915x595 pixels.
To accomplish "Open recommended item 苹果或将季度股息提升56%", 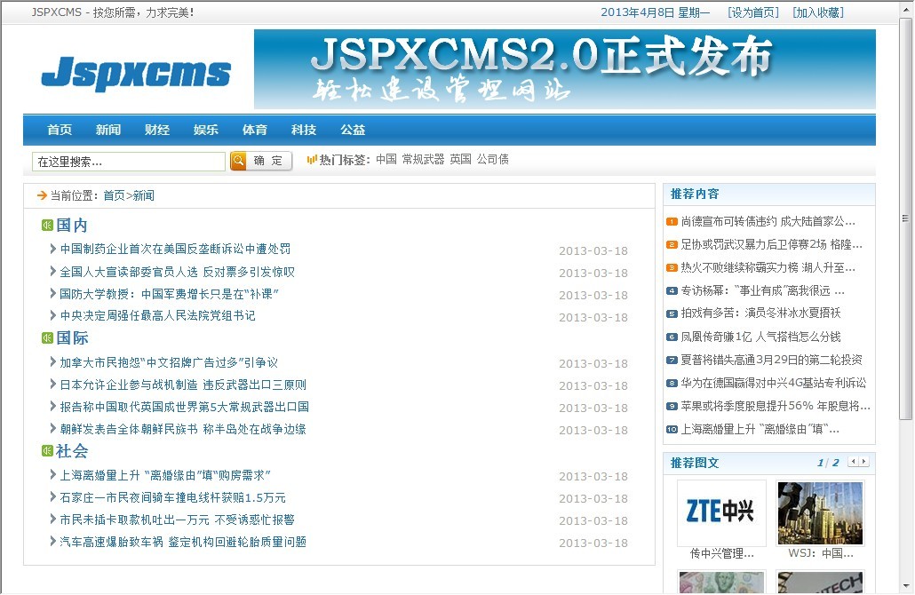I will tap(776, 406).
